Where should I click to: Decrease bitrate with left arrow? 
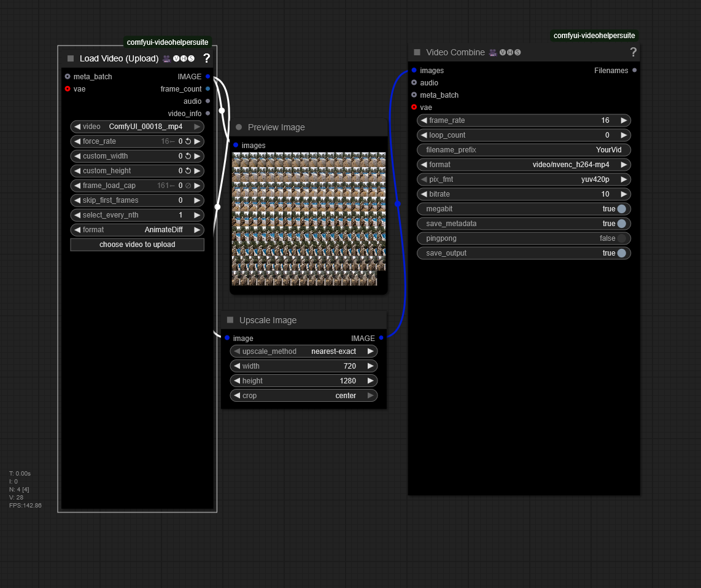424,194
